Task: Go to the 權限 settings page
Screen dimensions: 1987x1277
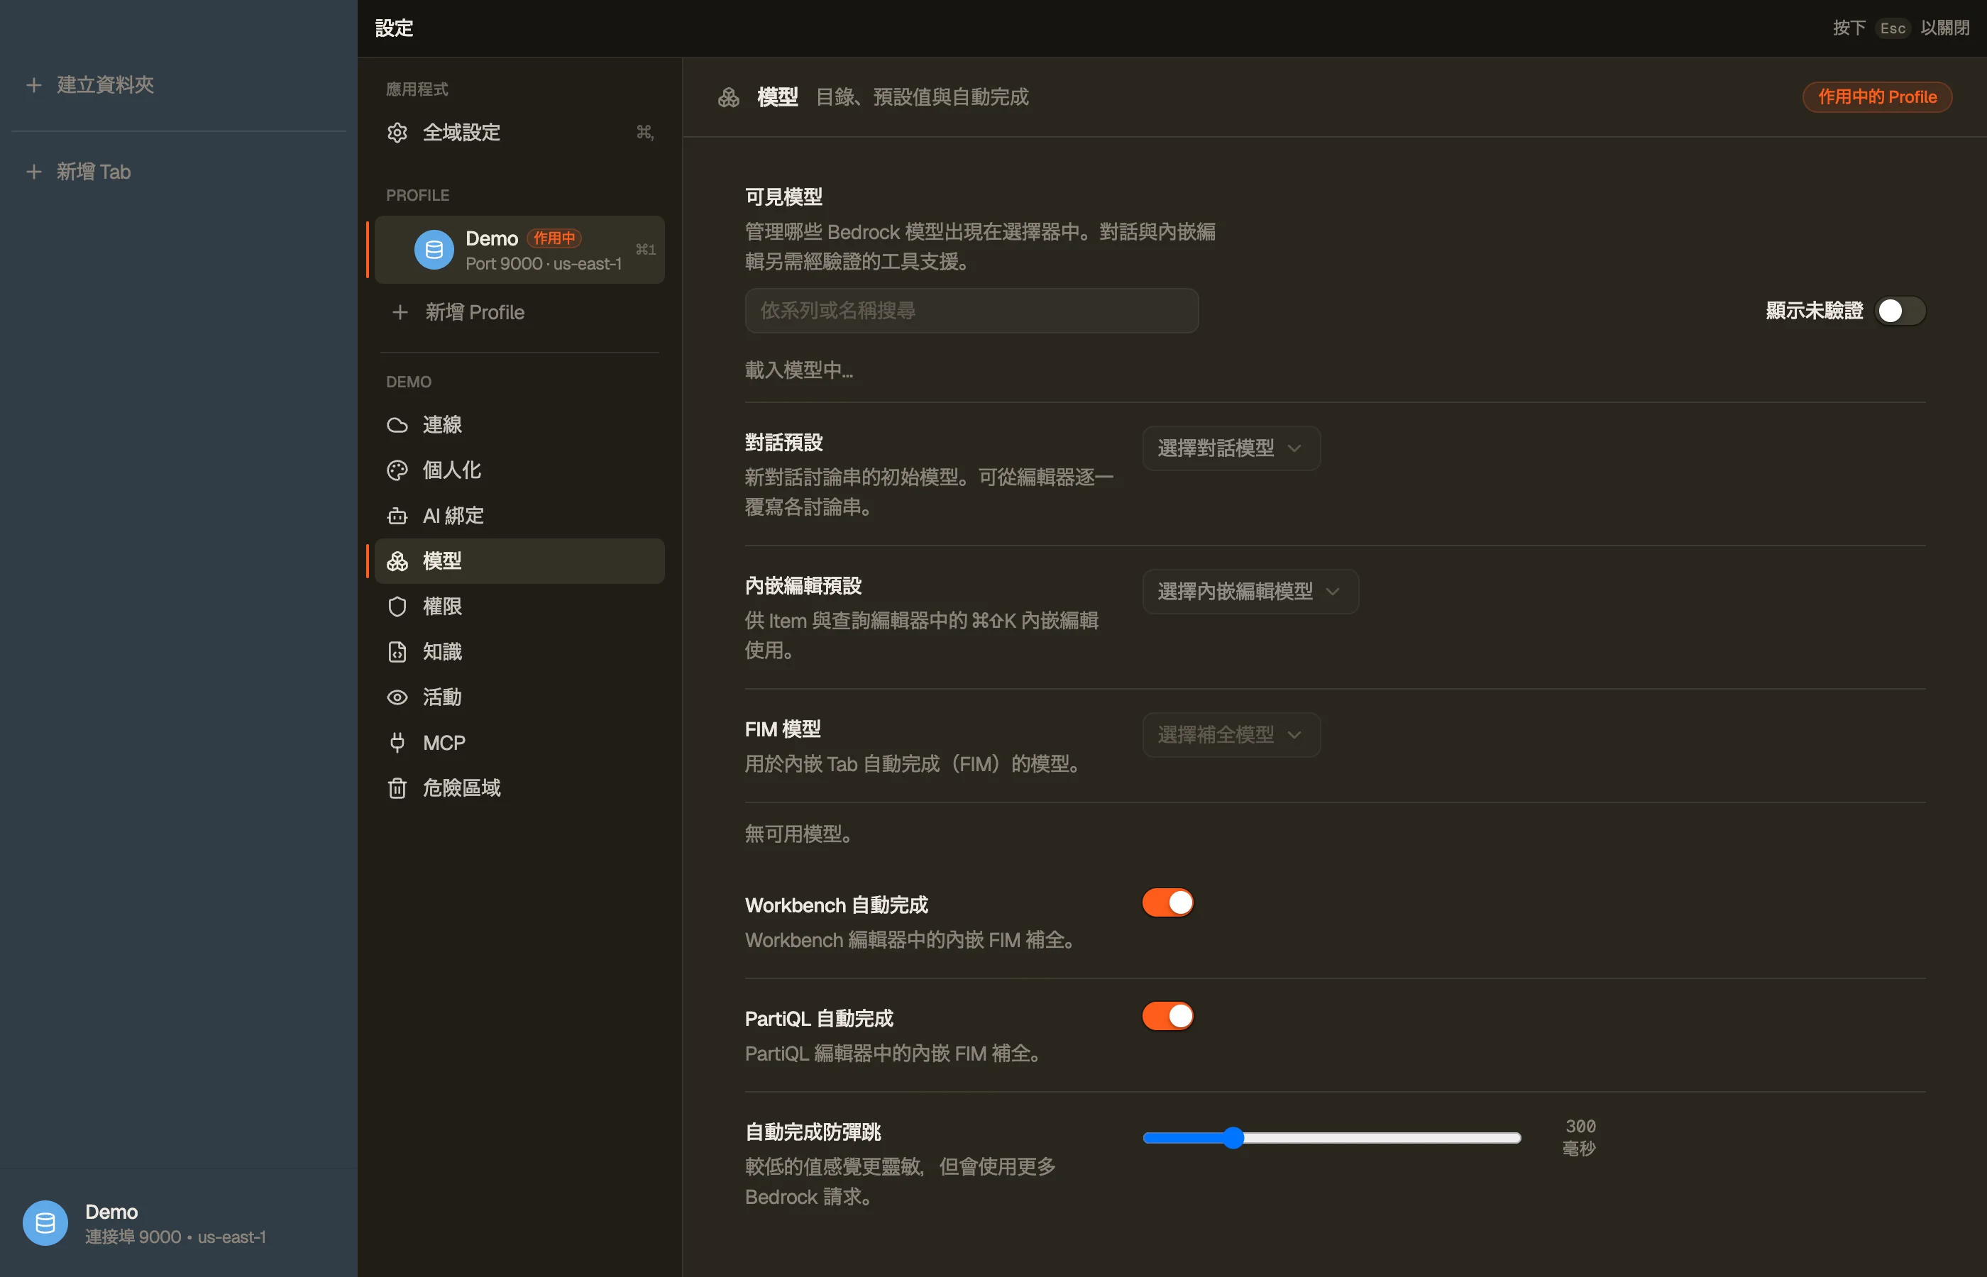Action: (519, 607)
